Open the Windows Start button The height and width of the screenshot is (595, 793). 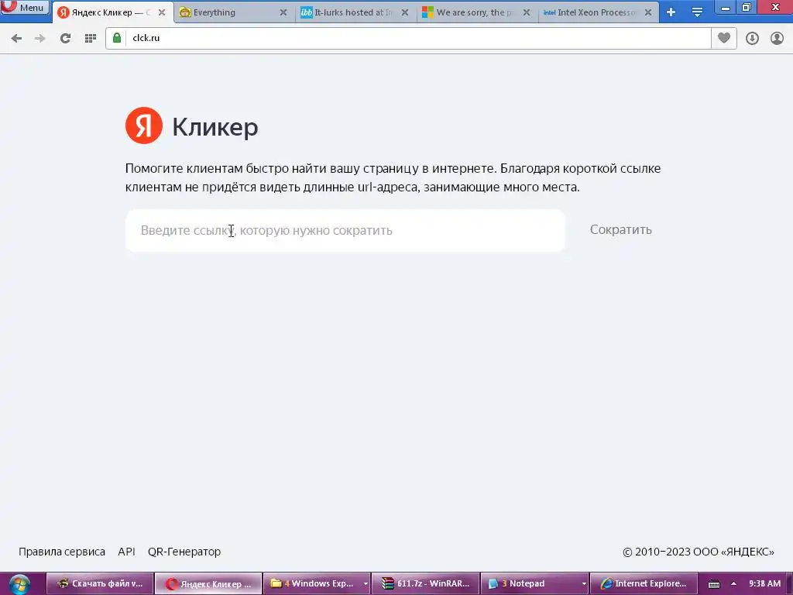[x=19, y=584]
